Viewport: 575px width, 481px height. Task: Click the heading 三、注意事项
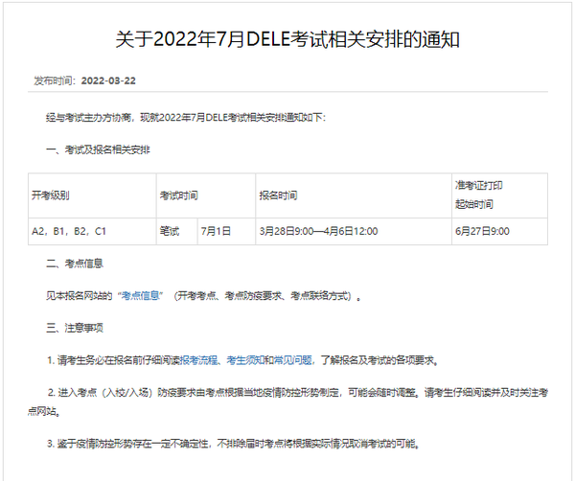click(x=75, y=328)
